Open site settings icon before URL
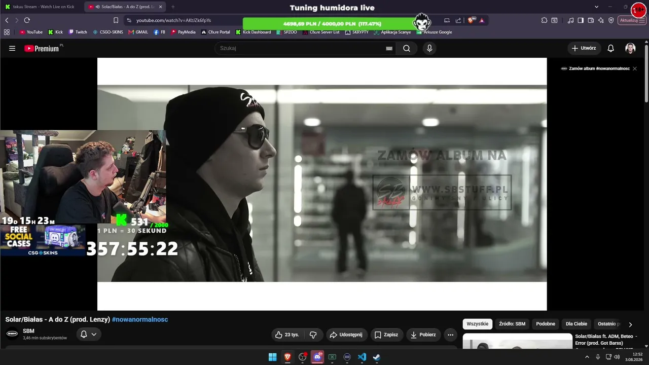This screenshot has height=365, width=649. click(x=129, y=20)
